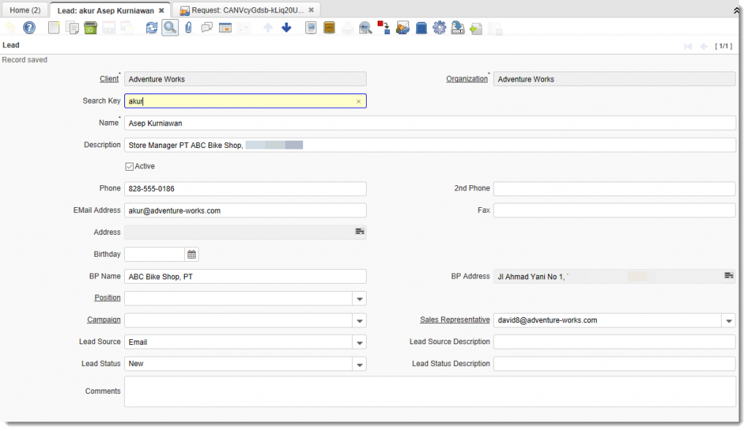Click the Help icon in toolbar
Screen dimensions: 748x431
tap(29, 28)
